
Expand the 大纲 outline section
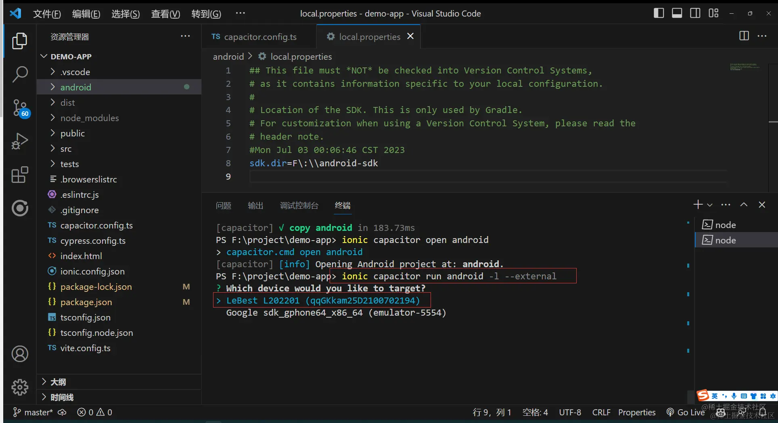point(119,382)
